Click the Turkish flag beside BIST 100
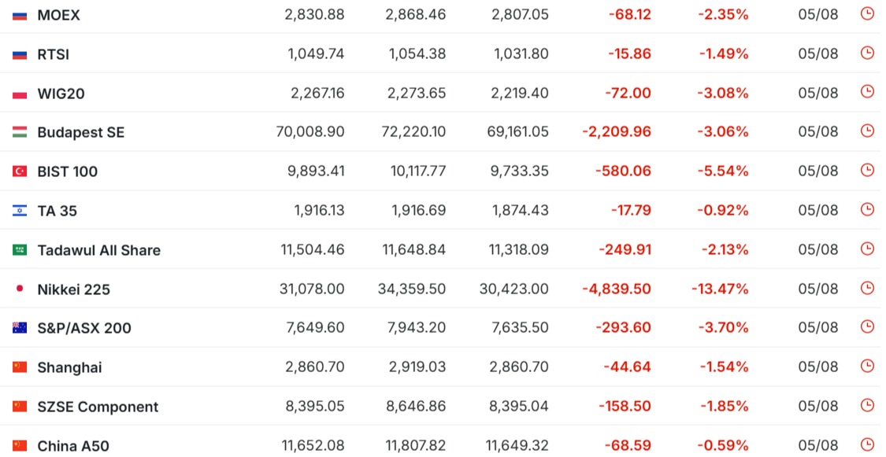This screenshot has height=457, width=886. click(20, 171)
